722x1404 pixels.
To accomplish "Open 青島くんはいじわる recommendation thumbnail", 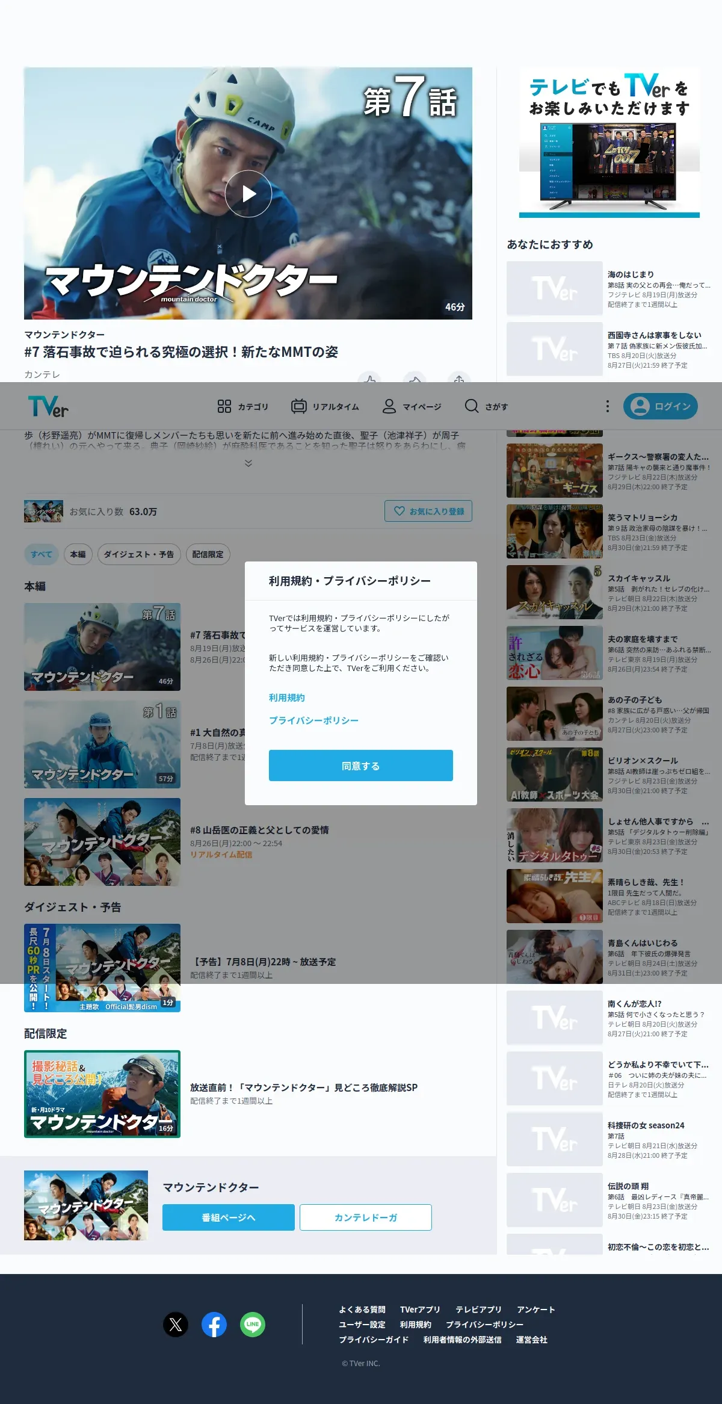I will tap(555, 957).
